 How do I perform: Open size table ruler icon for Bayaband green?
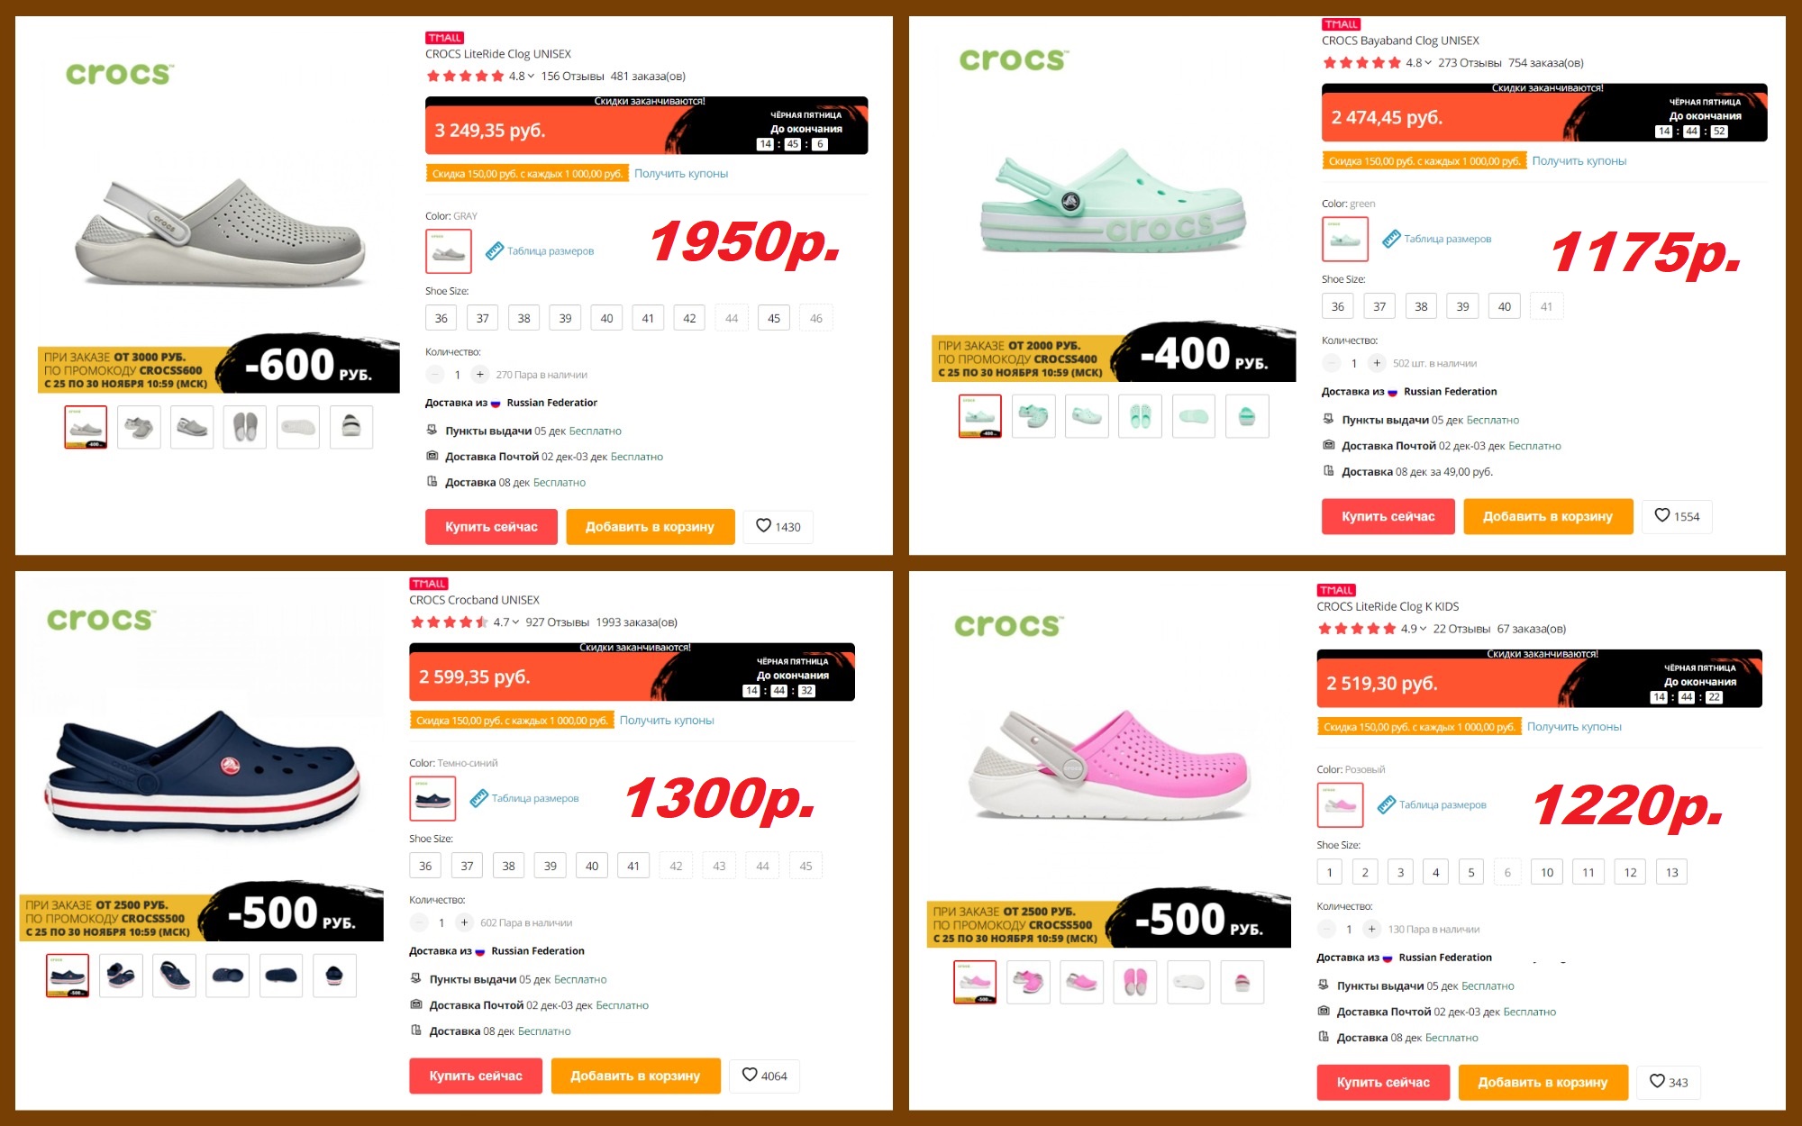pyautogui.click(x=1391, y=239)
